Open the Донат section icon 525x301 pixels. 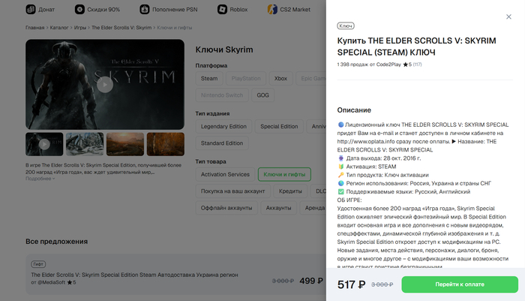[x=31, y=10]
